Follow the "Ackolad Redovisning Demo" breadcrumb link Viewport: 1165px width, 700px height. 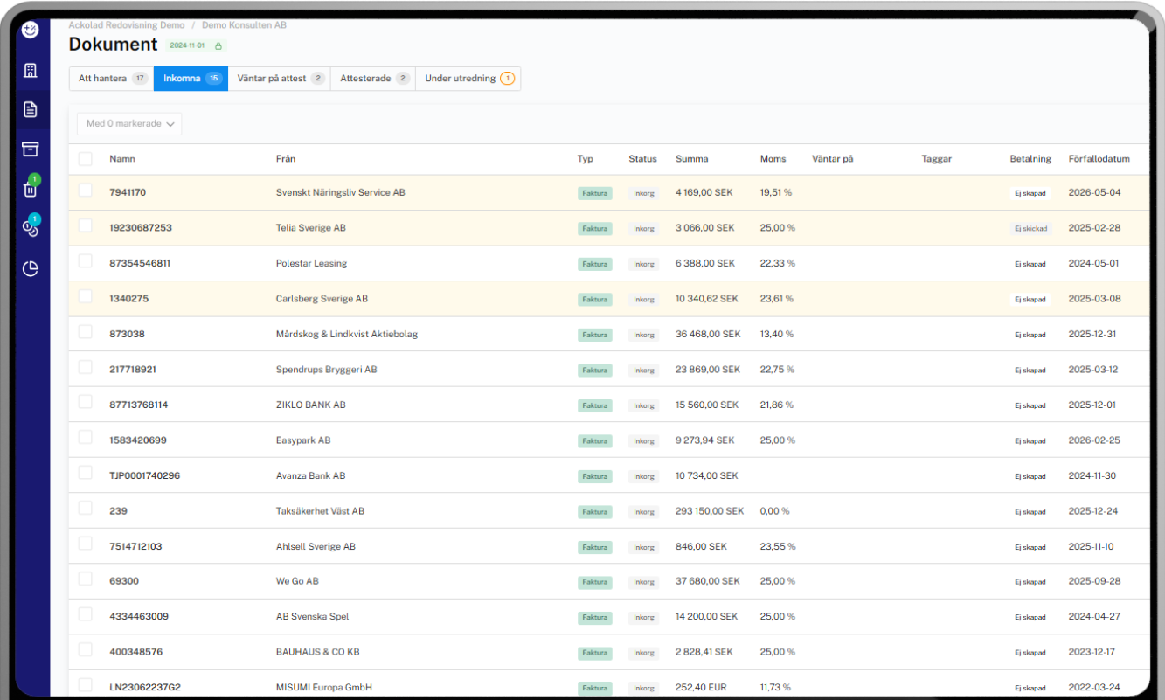coord(127,25)
